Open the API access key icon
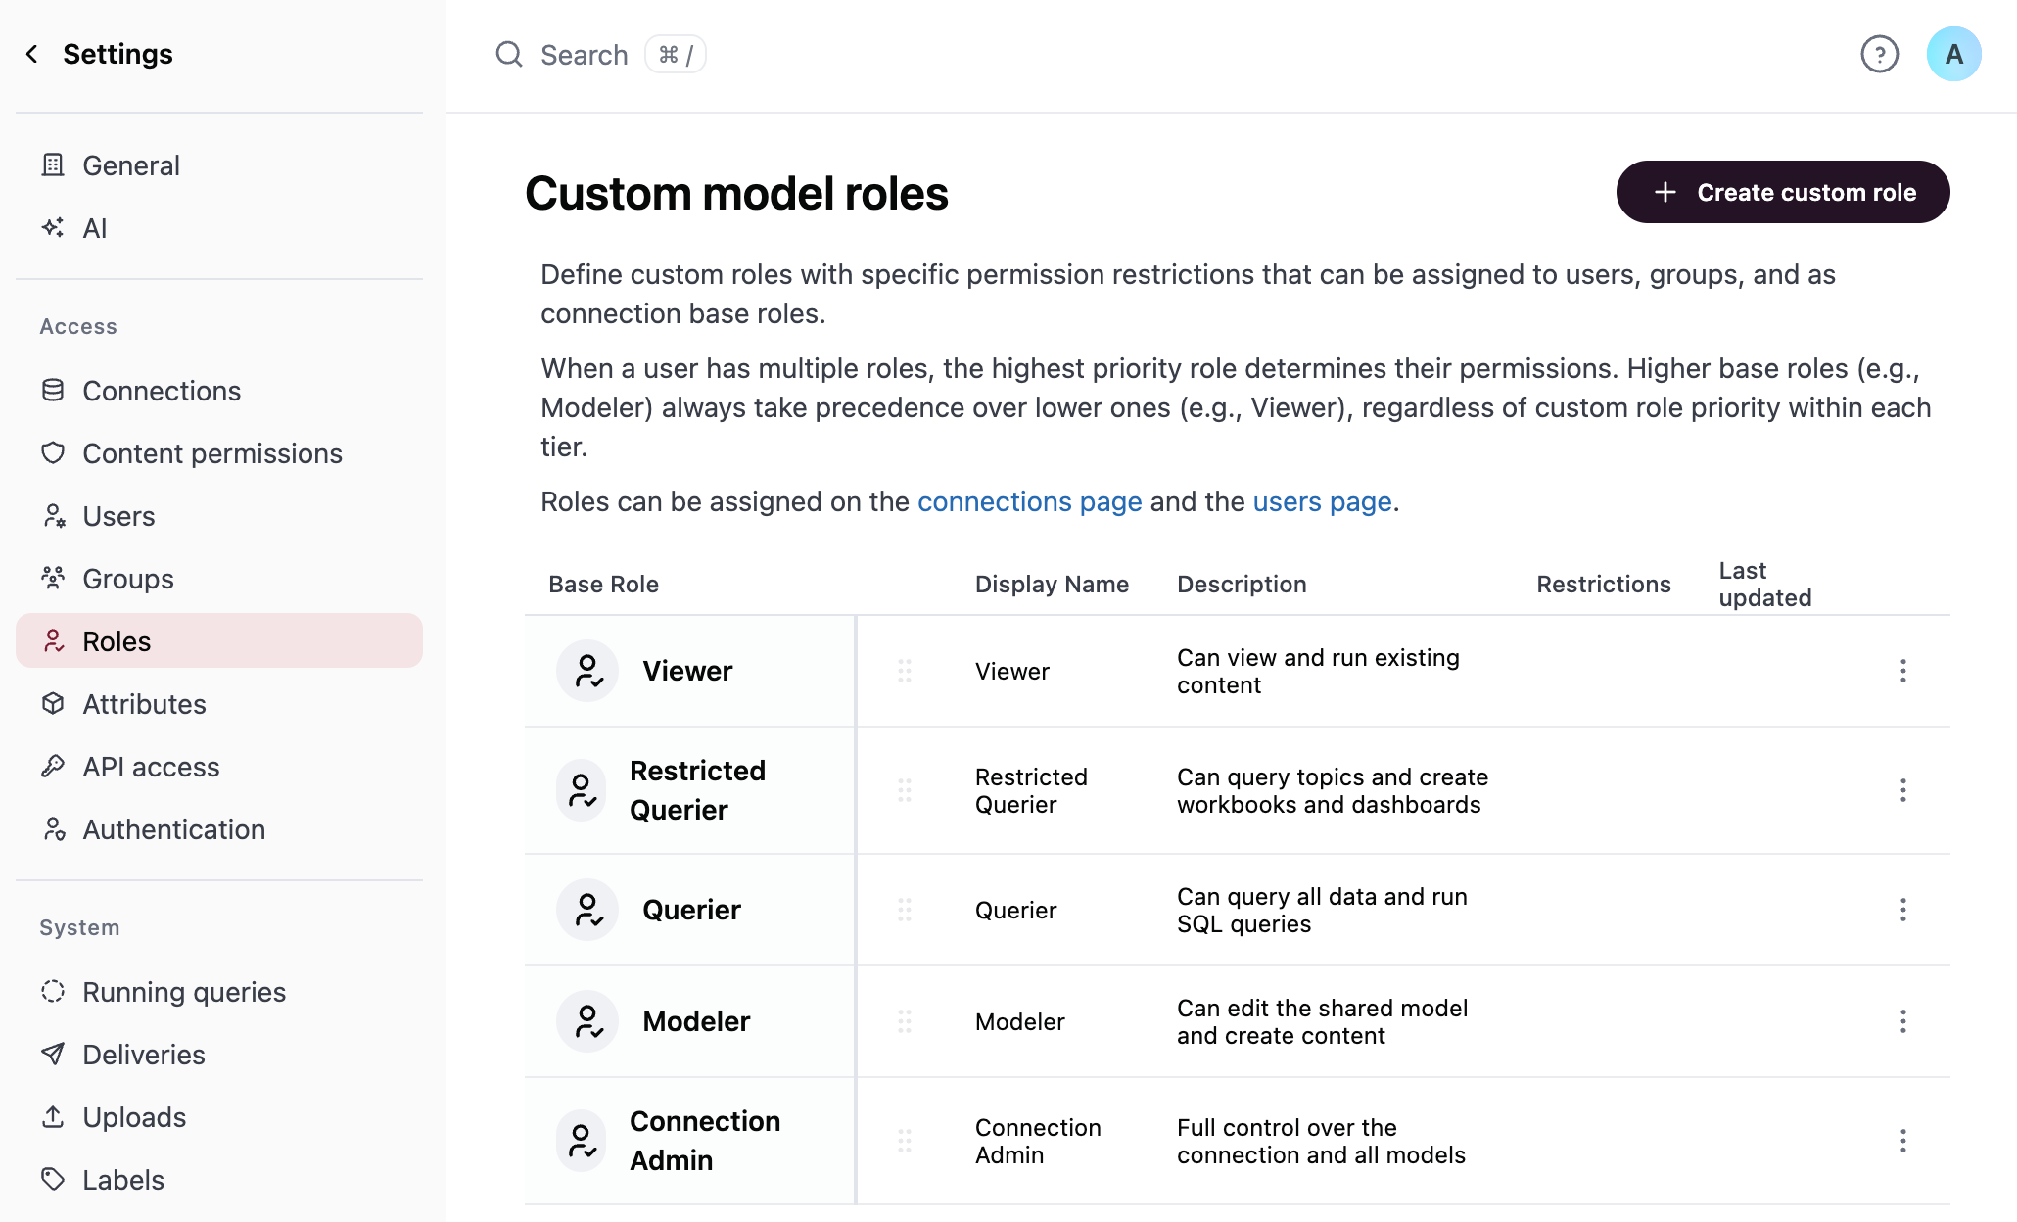The height and width of the screenshot is (1222, 2017). click(54, 766)
